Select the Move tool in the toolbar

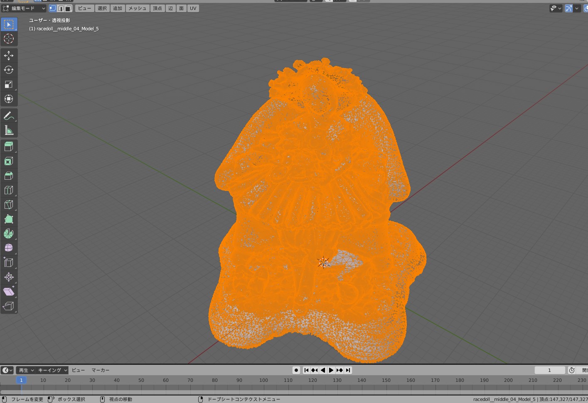[9, 55]
